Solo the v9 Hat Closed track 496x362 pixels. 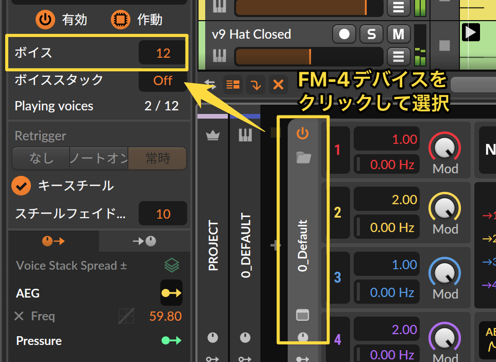371,34
